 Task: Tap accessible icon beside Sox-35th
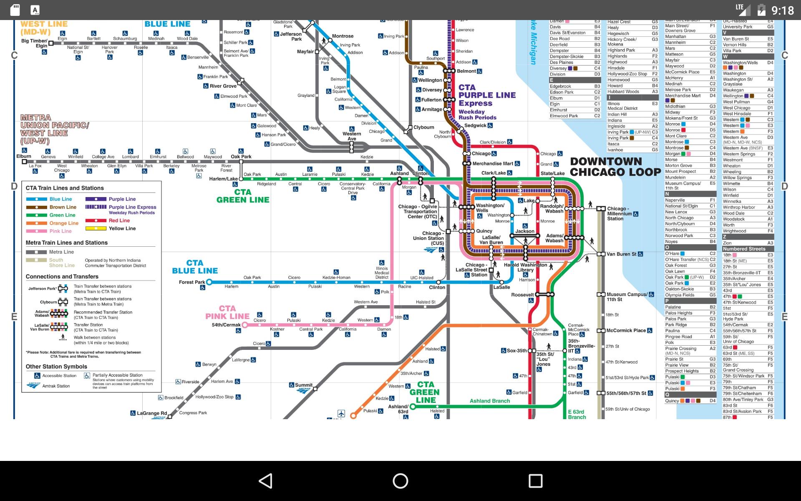point(504,351)
